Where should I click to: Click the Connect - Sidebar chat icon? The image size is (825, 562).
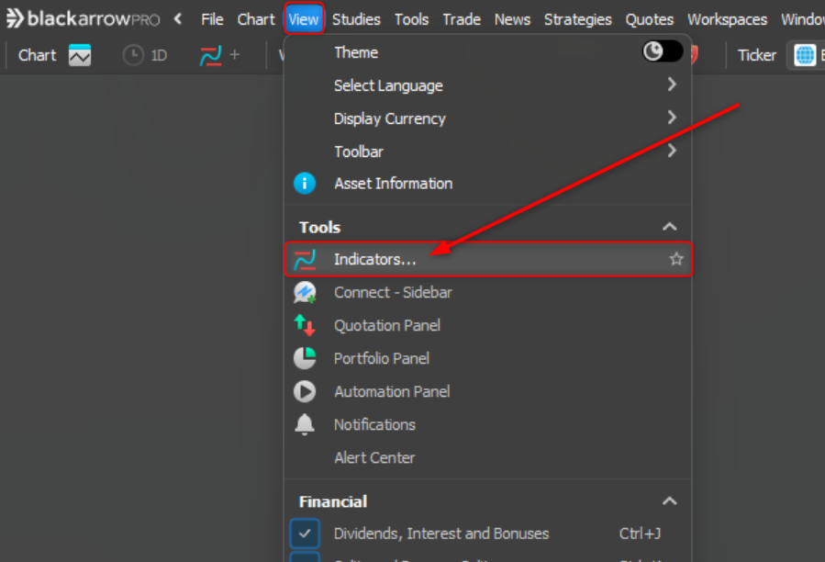click(x=305, y=292)
